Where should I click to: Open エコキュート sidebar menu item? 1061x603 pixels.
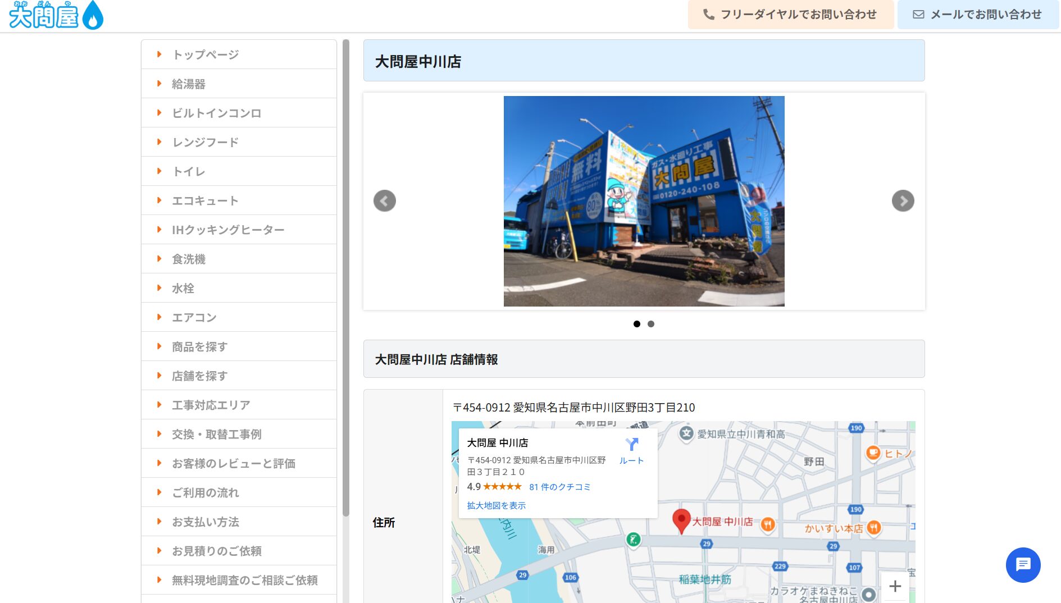(x=239, y=200)
